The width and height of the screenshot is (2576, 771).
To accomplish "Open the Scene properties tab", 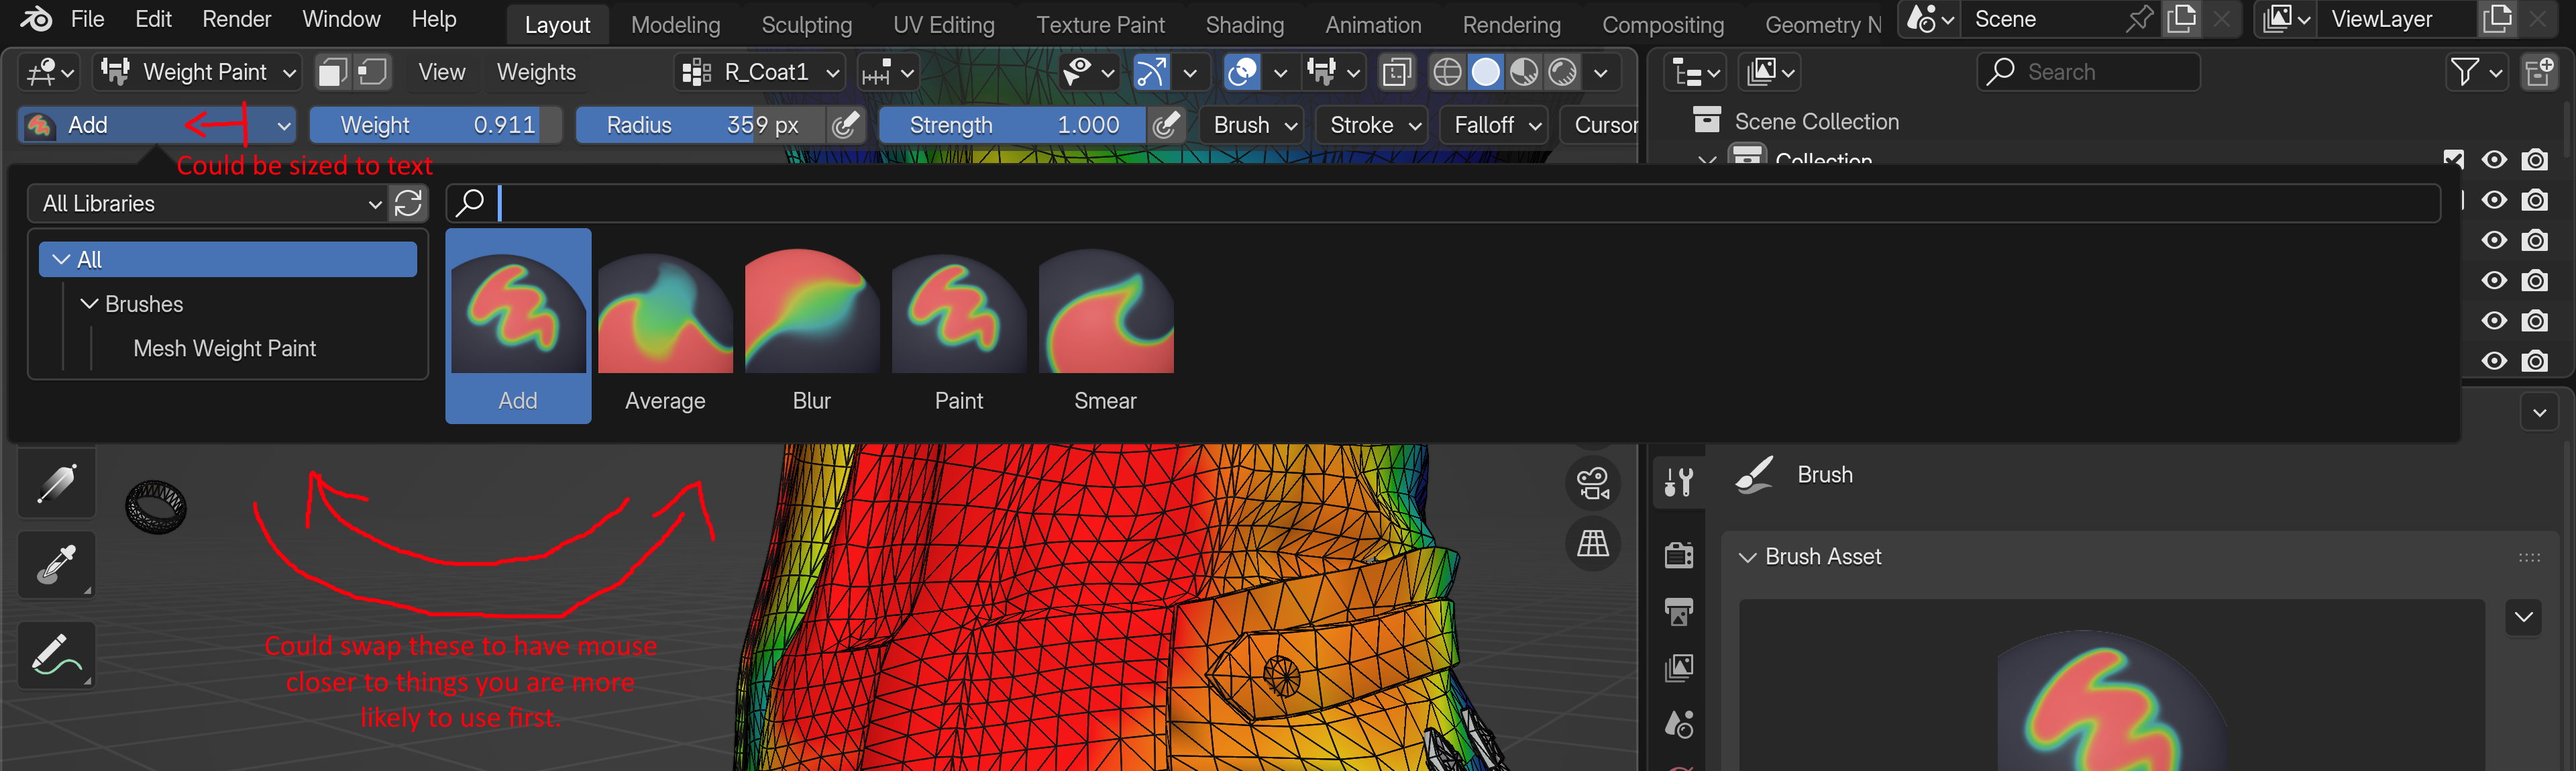I will click(x=1679, y=724).
